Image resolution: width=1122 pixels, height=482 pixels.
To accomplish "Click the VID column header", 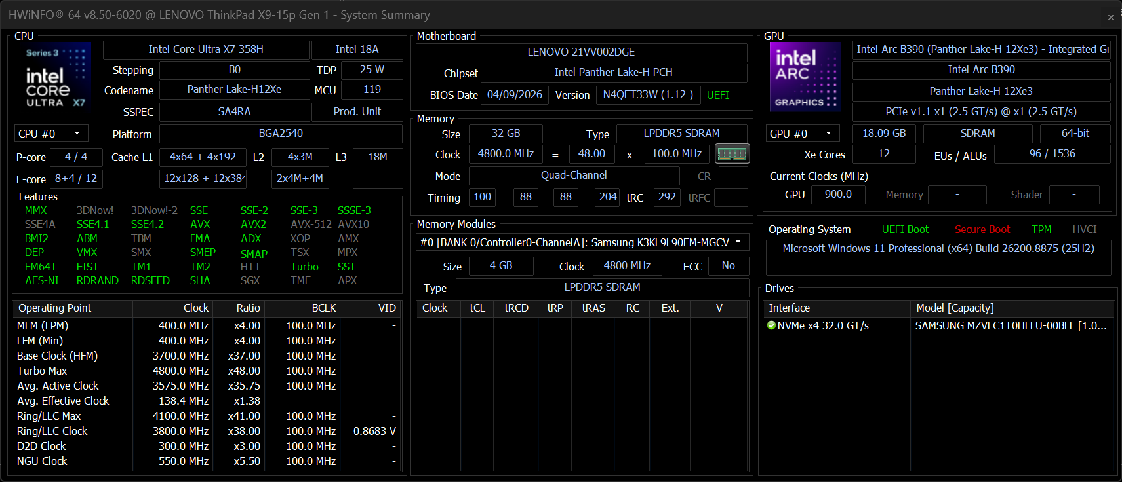I will click(370, 308).
